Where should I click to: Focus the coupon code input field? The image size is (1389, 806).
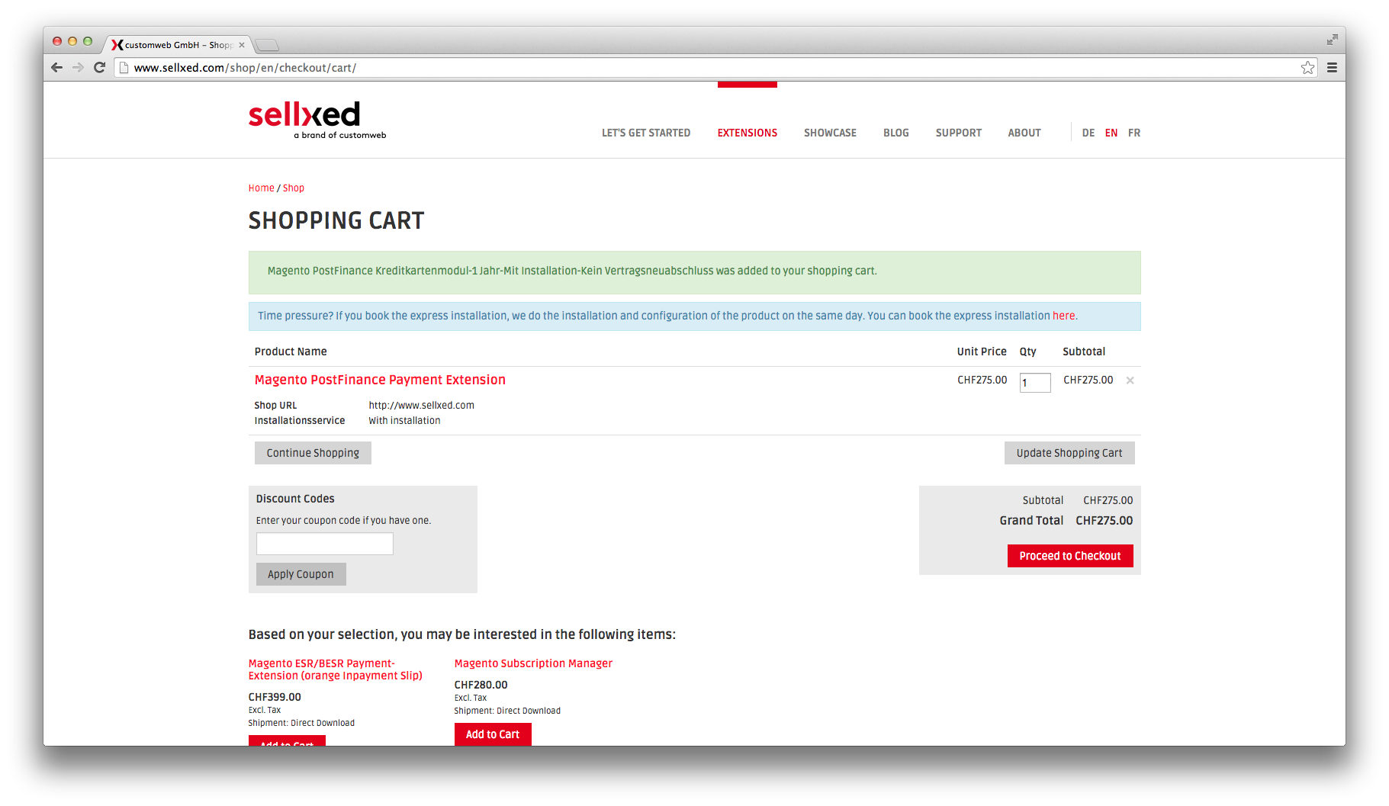pyautogui.click(x=324, y=544)
